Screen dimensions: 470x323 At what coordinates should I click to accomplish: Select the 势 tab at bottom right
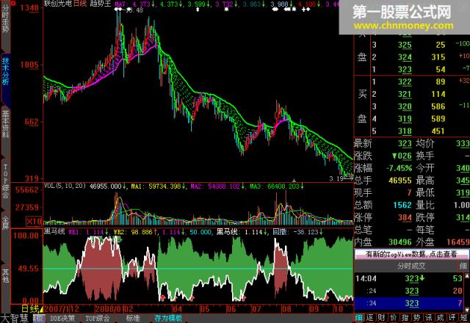pyautogui.click(x=416, y=318)
